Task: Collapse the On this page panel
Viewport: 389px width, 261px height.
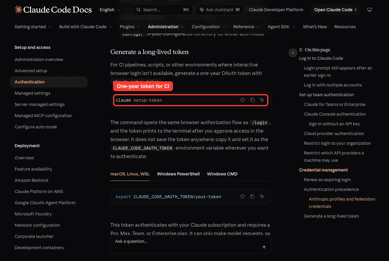Action: [293, 53]
